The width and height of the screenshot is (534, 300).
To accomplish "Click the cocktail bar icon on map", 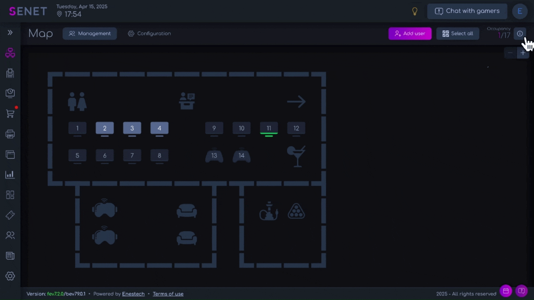I will point(296,156).
